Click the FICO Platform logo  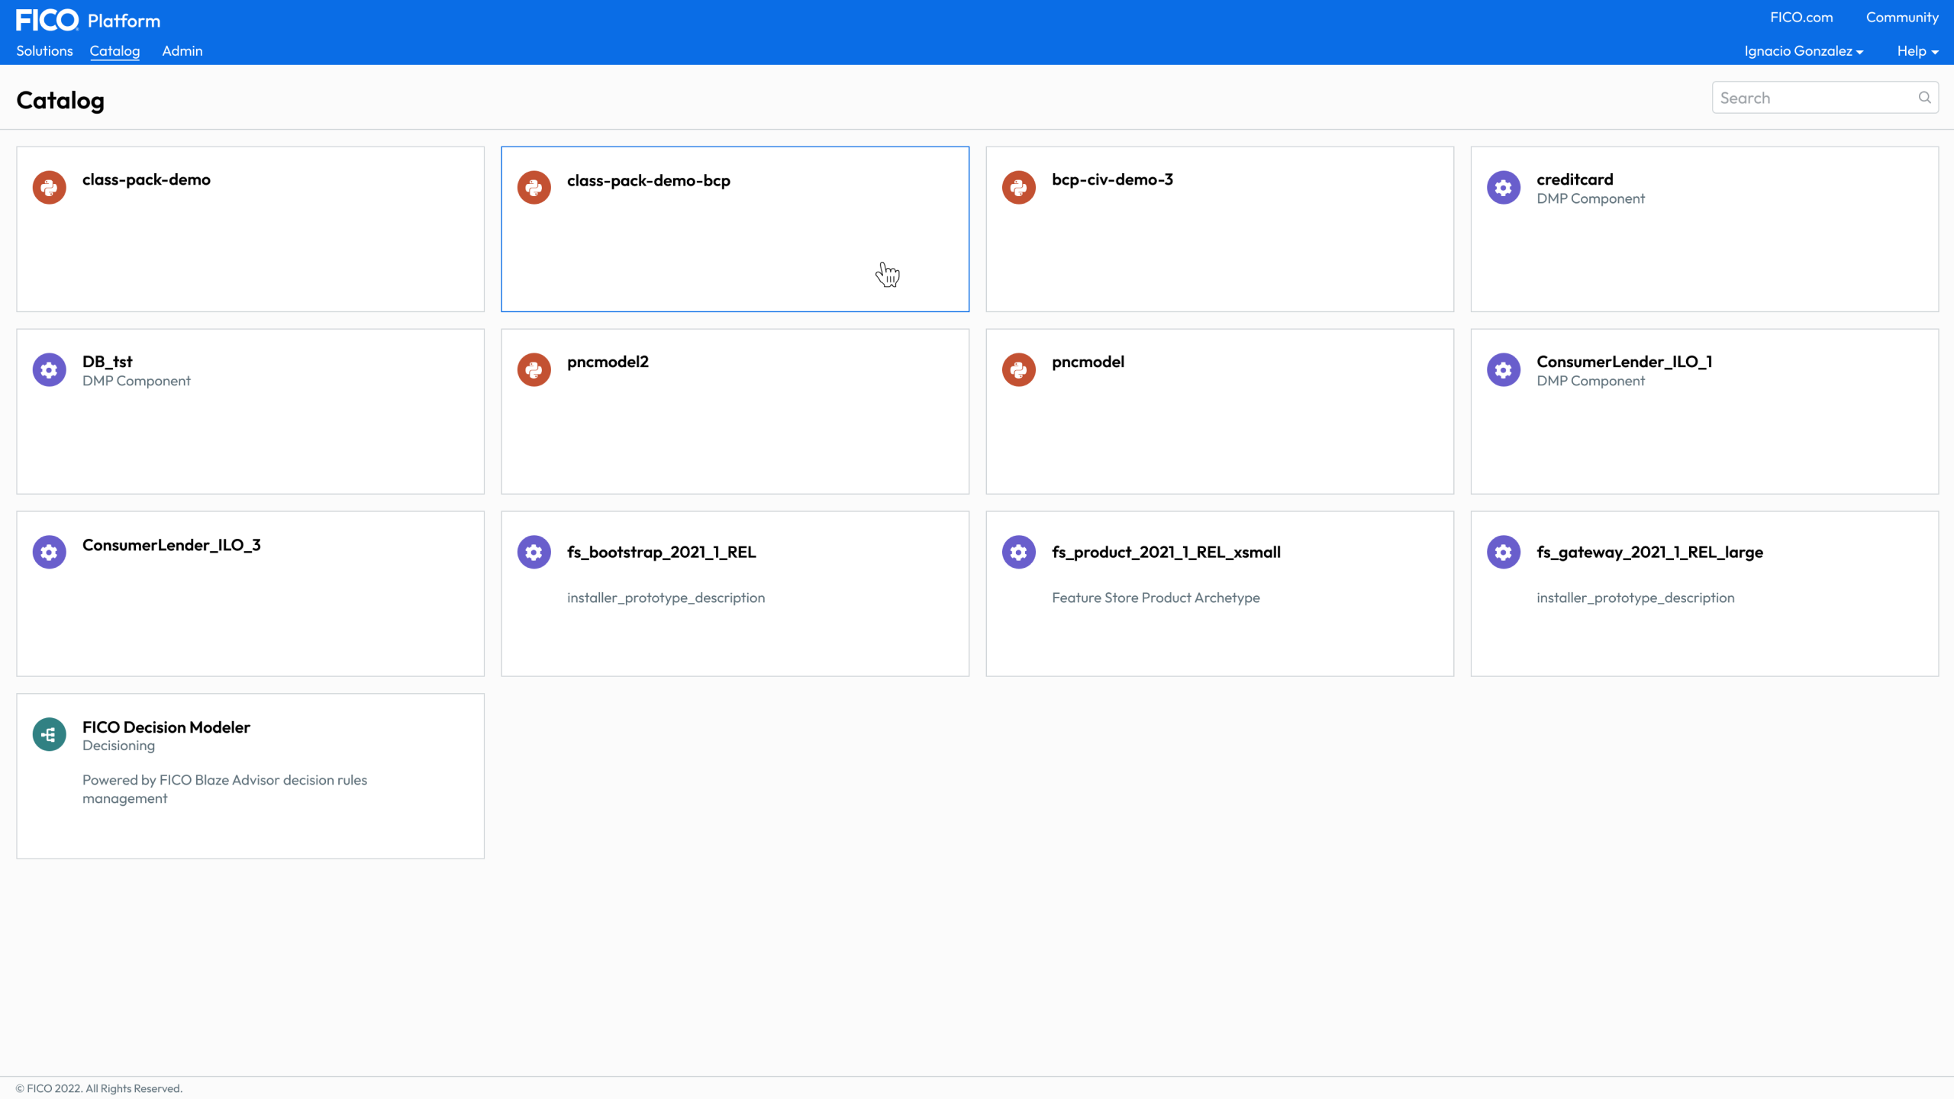click(88, 21)
